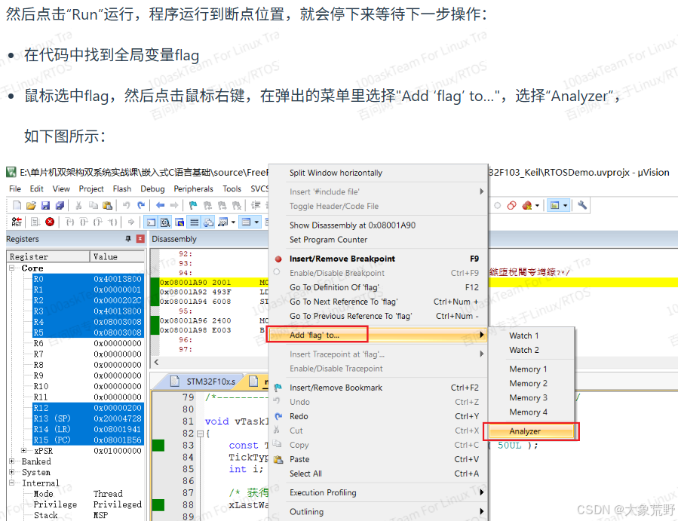Select the Reset CPU (RST) toolbar icon

pyautogui.click(x=17, y=222)
